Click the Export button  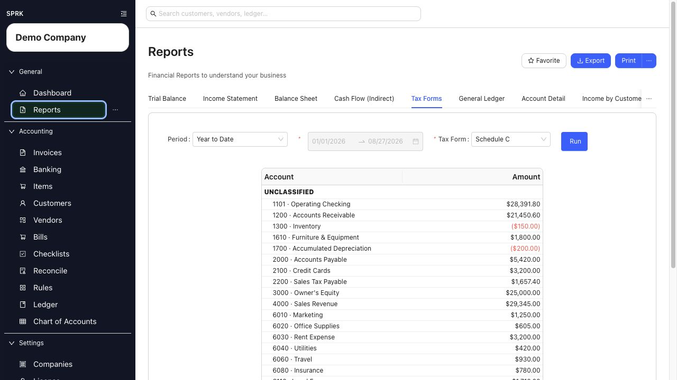(591, 61)
